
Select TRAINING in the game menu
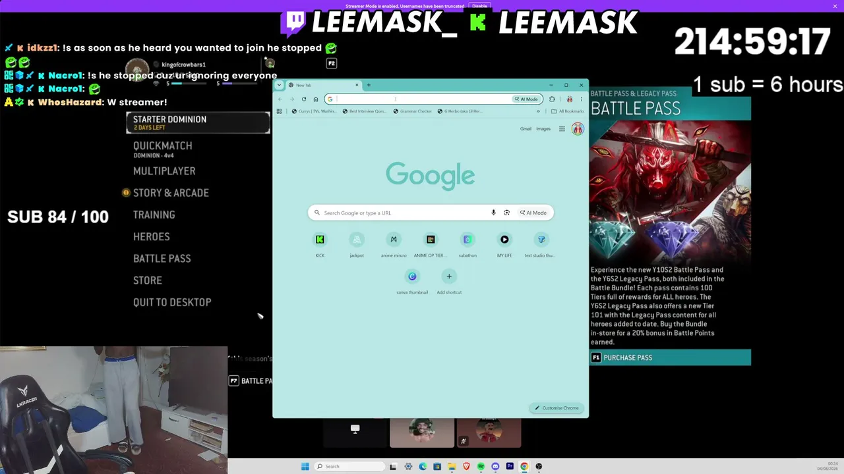pos(154,215)
